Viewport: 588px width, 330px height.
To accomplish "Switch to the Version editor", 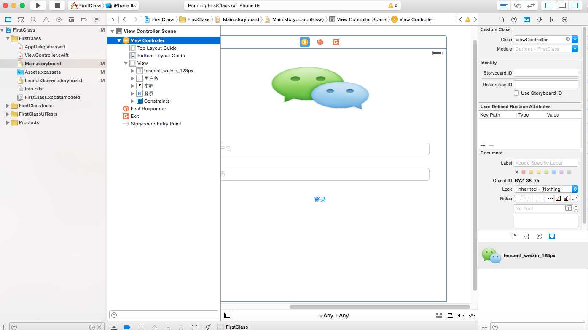I will pyautogui.click(x=531, y=5).
